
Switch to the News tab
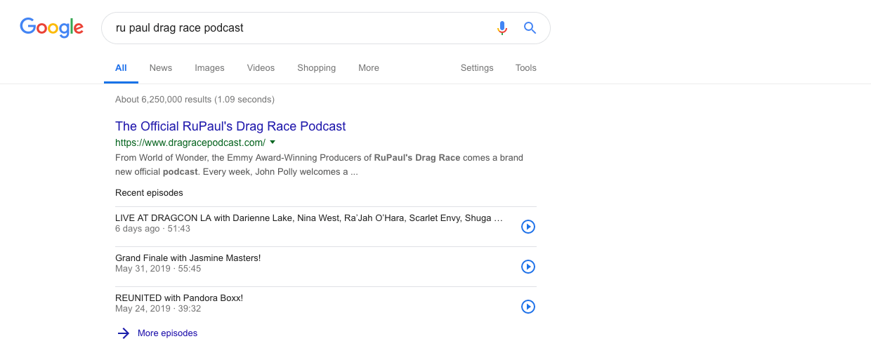point(160,68)
